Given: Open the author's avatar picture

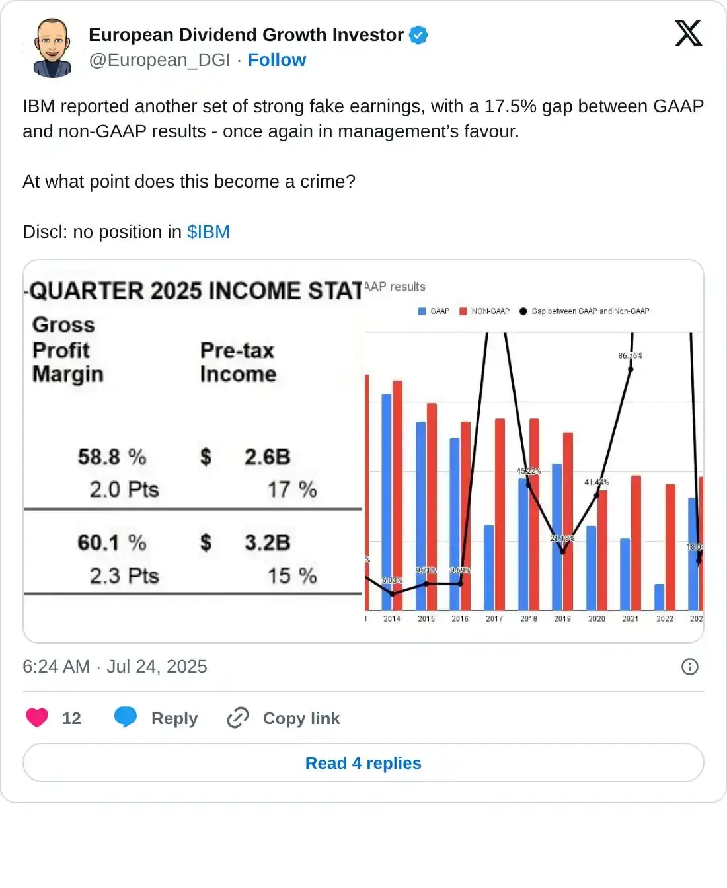Looking at the screenshot, I should click(x=52, y=48).
